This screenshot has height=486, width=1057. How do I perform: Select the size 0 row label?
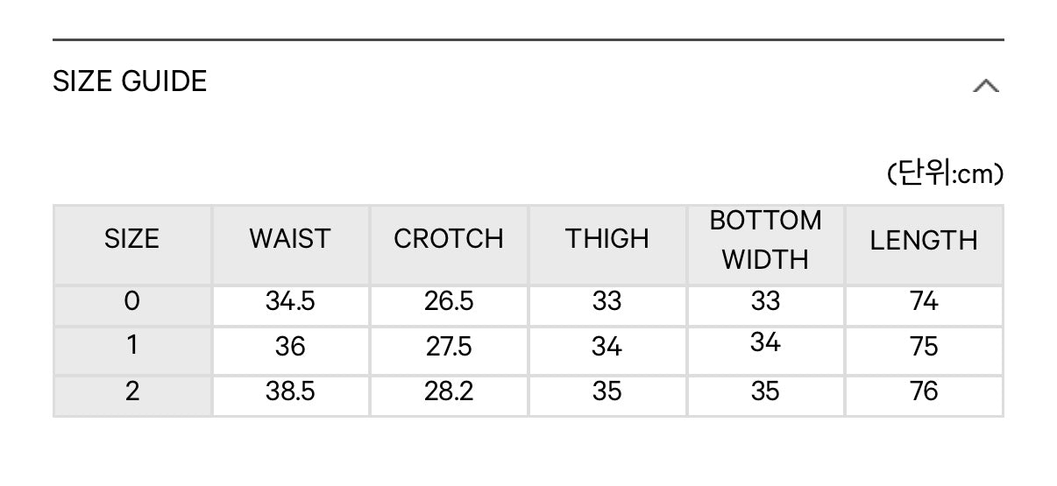tap(132, 302)
